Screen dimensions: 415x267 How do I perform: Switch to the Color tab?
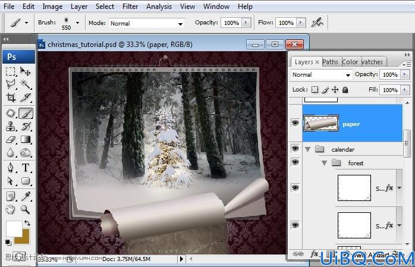point(350,62)
